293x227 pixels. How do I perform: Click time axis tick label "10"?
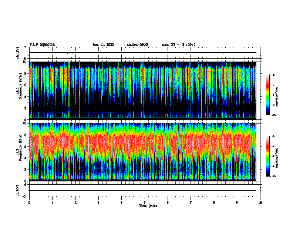point(260,203)
